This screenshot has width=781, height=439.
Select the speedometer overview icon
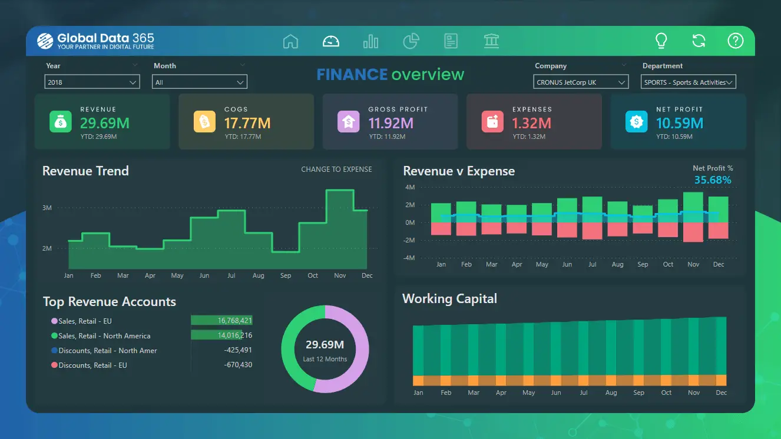[331, 41]
